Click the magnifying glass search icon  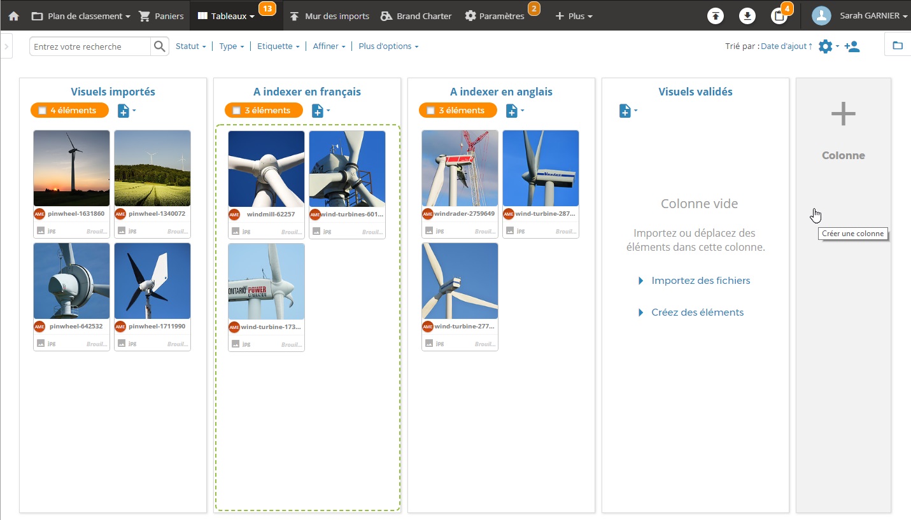click(x=159, y=46)
